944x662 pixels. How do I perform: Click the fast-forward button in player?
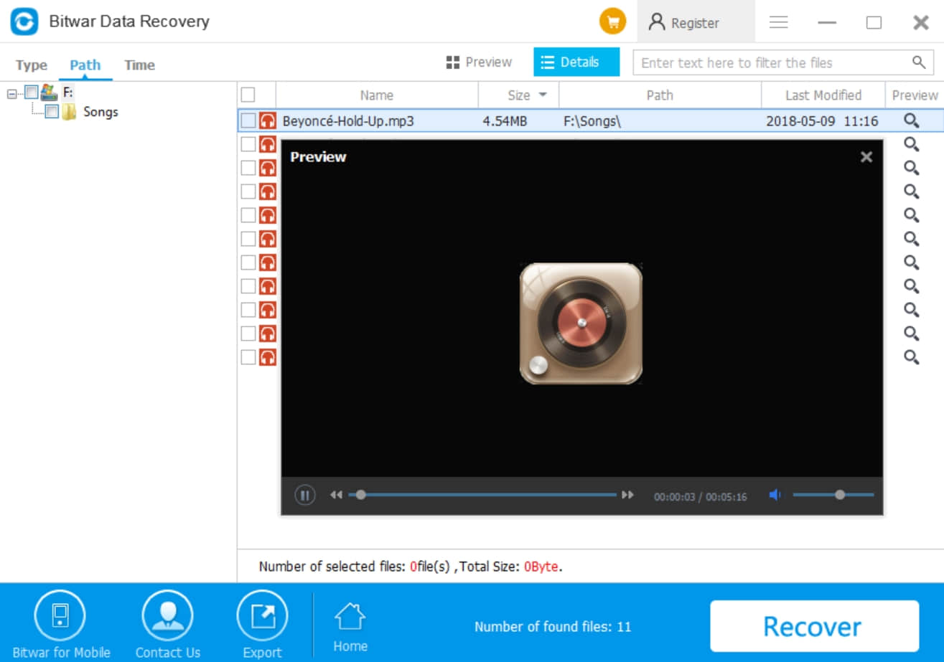pyautogui.click(x=628, y=495)
